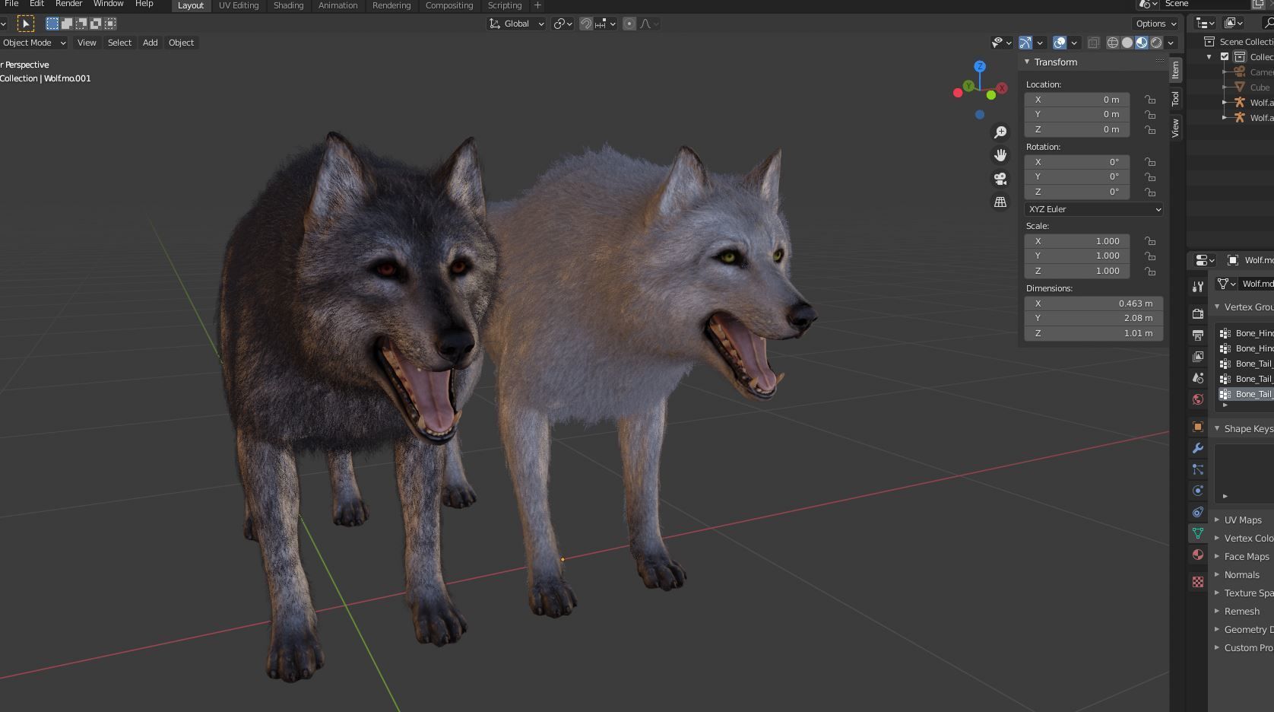The image size is (1274, 712).
Task: Open the pivot point dropdown
Action: [563, 24]
